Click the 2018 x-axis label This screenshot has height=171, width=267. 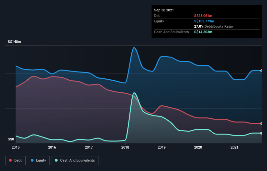click(125, 147)
